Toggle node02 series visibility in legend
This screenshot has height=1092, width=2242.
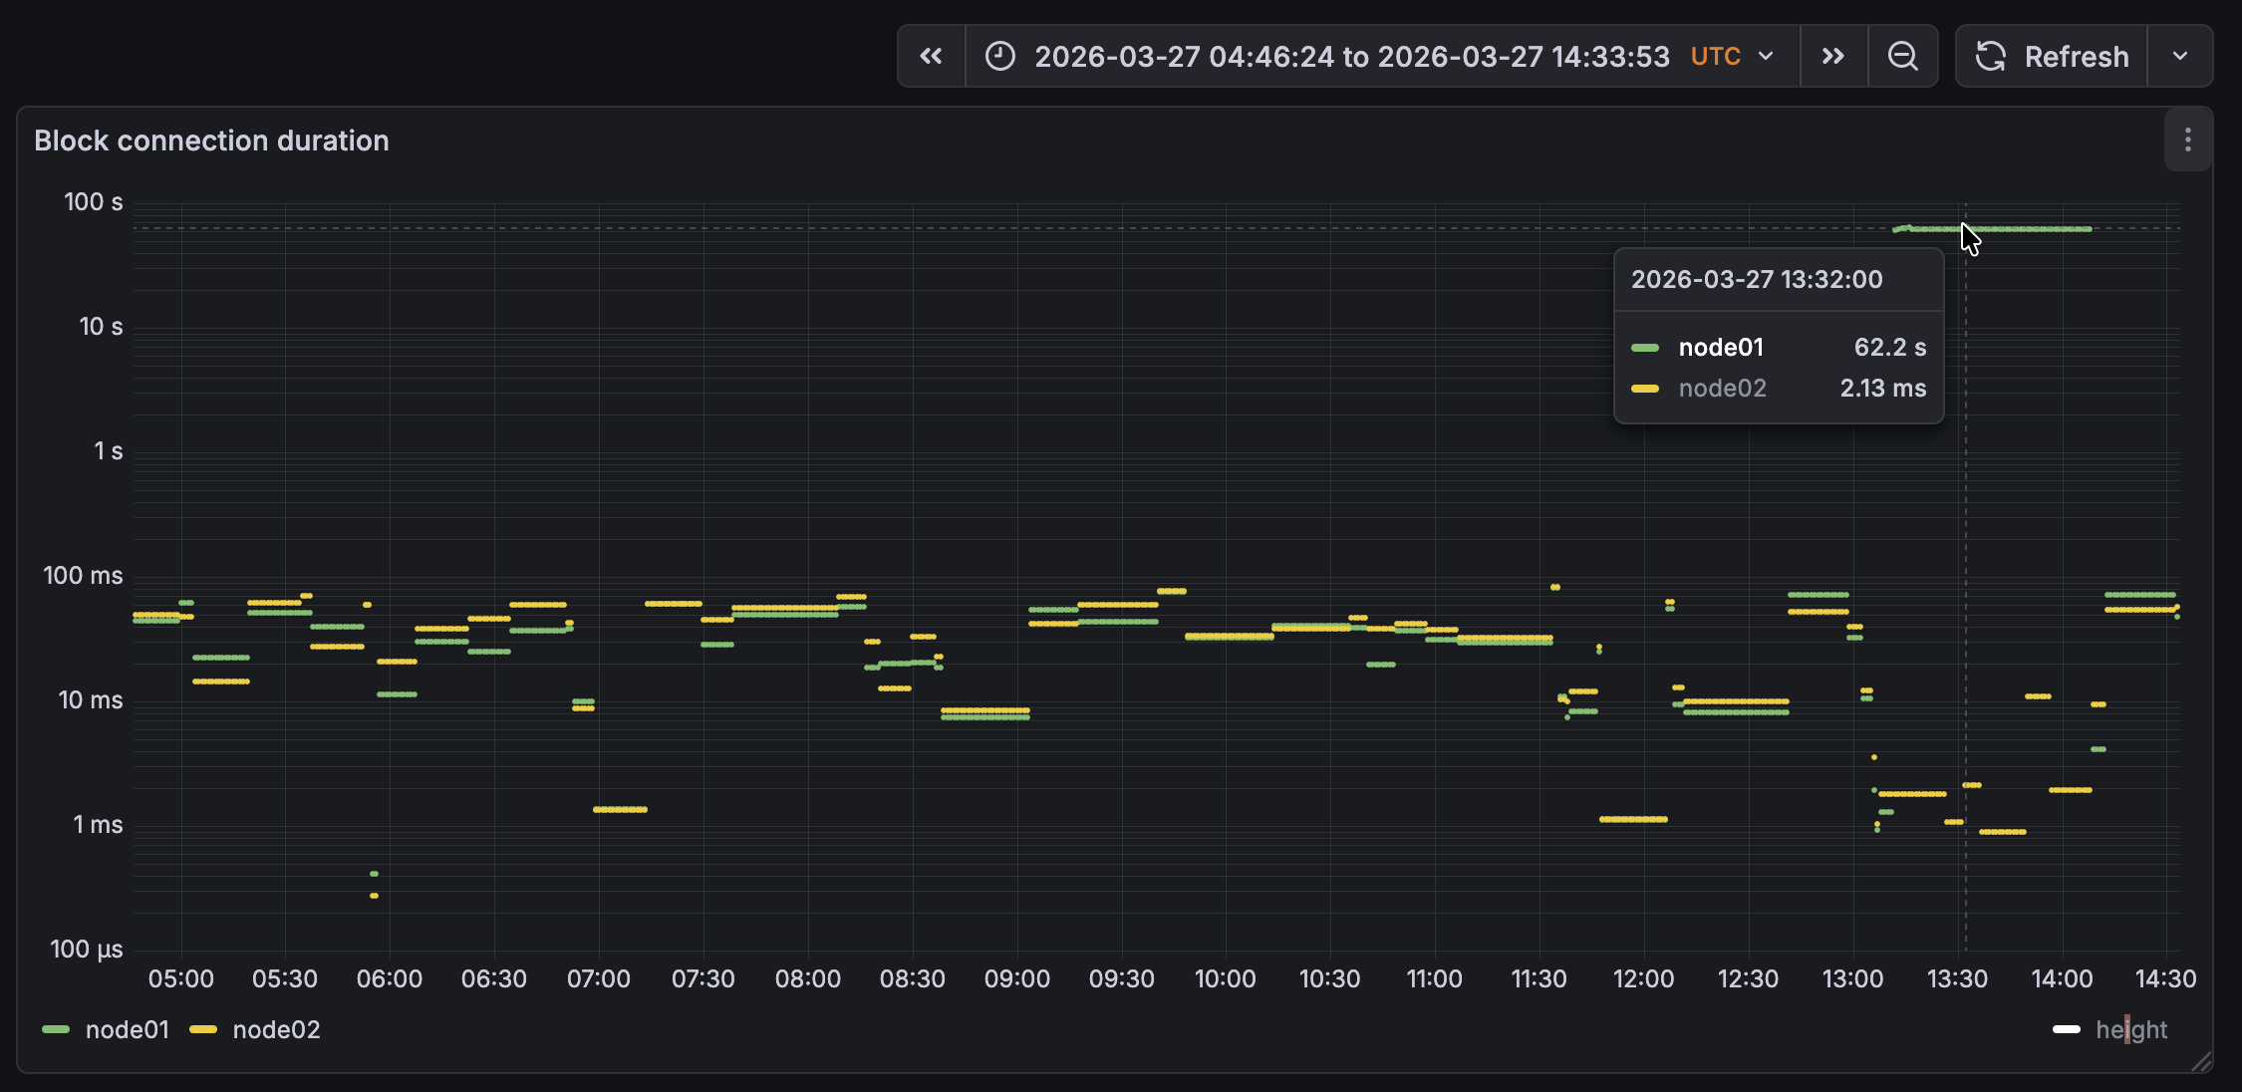click(x=276, y=1029)
